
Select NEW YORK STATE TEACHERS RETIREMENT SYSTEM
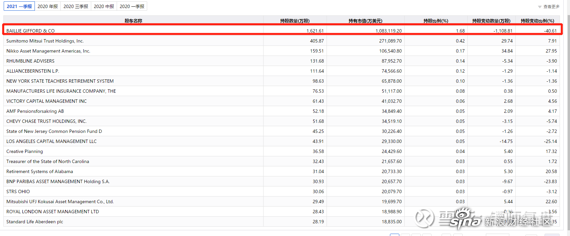click(60, 81)
